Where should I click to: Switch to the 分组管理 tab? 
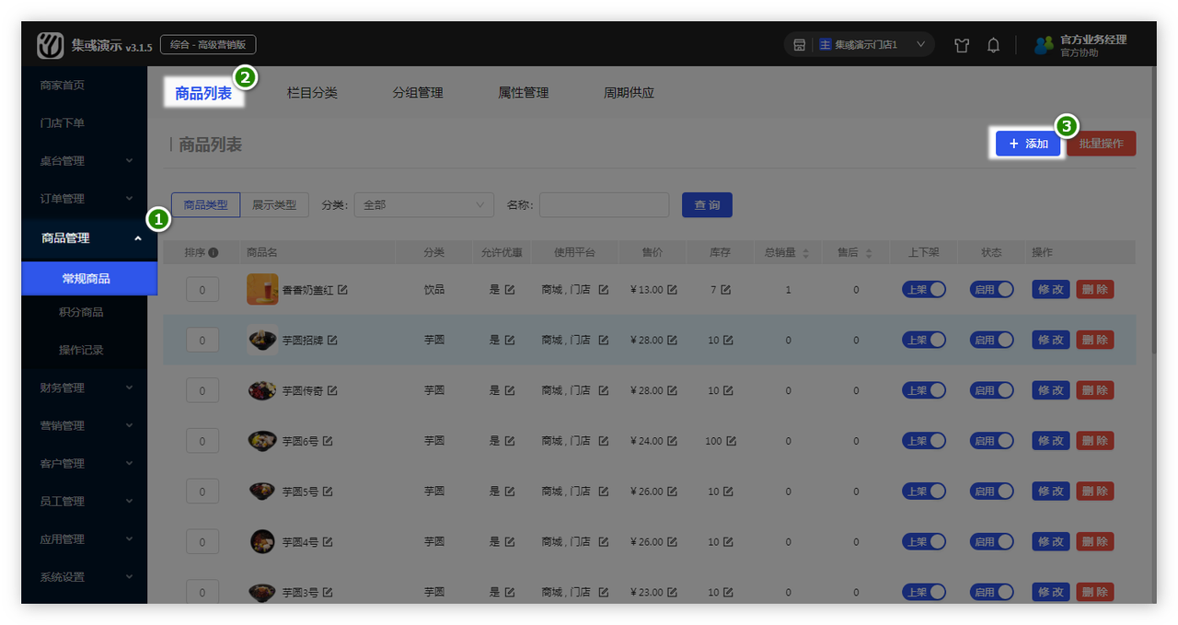click(418, 93)
